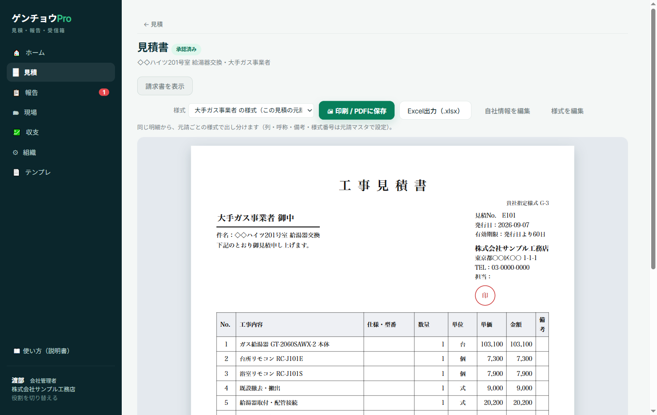Click the 見積No. E101 line
Image resolution: width=657 pixels, height=415 pixels.
[x=495, y=216]
